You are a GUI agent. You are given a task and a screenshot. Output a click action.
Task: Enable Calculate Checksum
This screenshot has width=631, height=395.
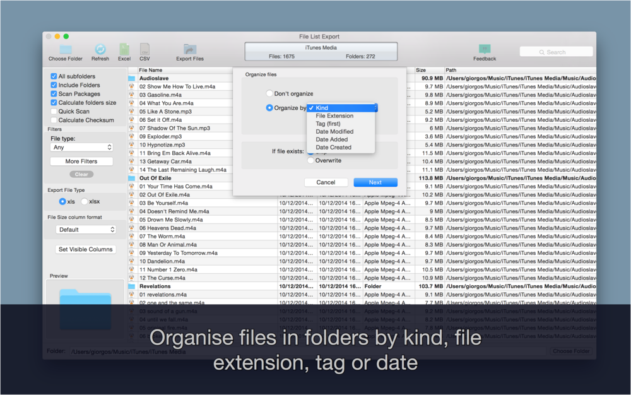pyautogui.click(x=52, y=120)
